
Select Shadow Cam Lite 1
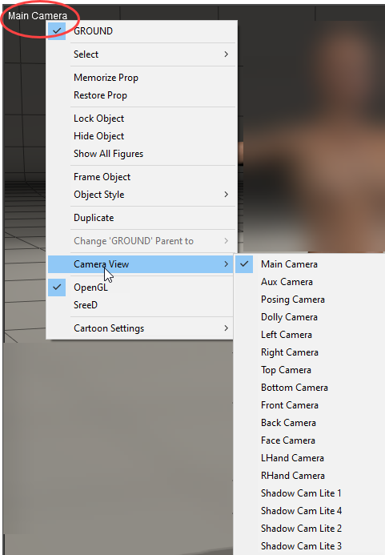coord(301,493)
